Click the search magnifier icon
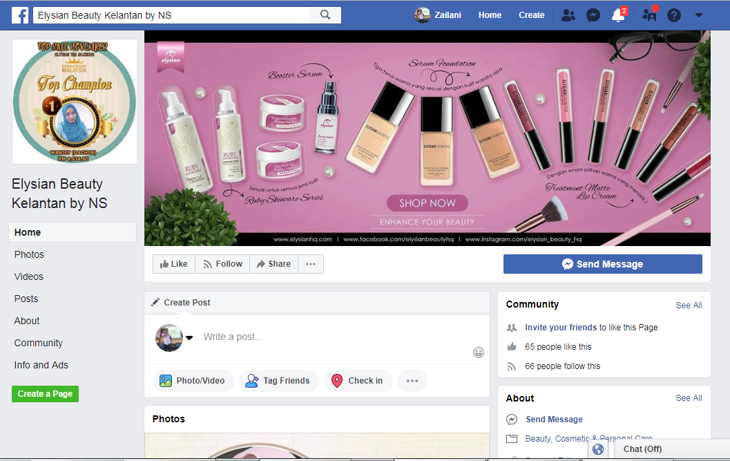Screen dimensions: 730x461 [325, 15]
